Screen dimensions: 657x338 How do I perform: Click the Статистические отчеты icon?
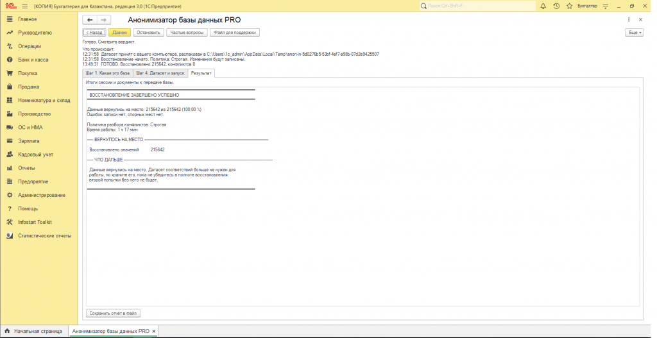click(10, 236)
